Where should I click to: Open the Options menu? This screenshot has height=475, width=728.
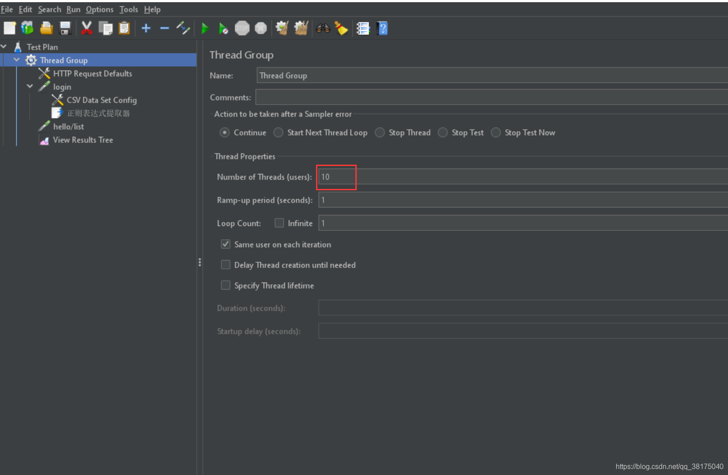click(99, 9)
